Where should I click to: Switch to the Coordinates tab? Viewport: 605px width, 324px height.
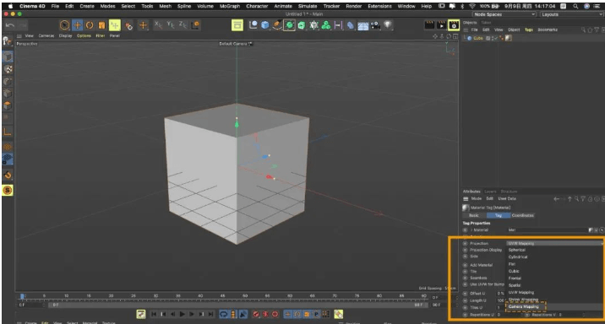[523, 215]
